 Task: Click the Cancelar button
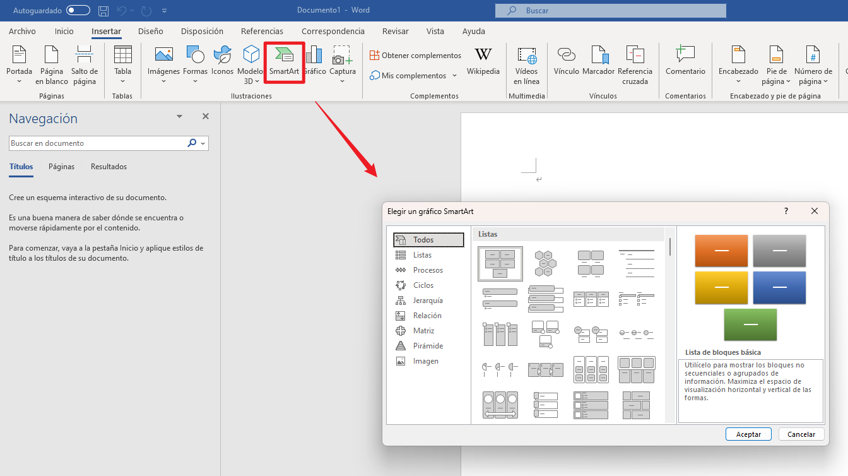point(801,434)
